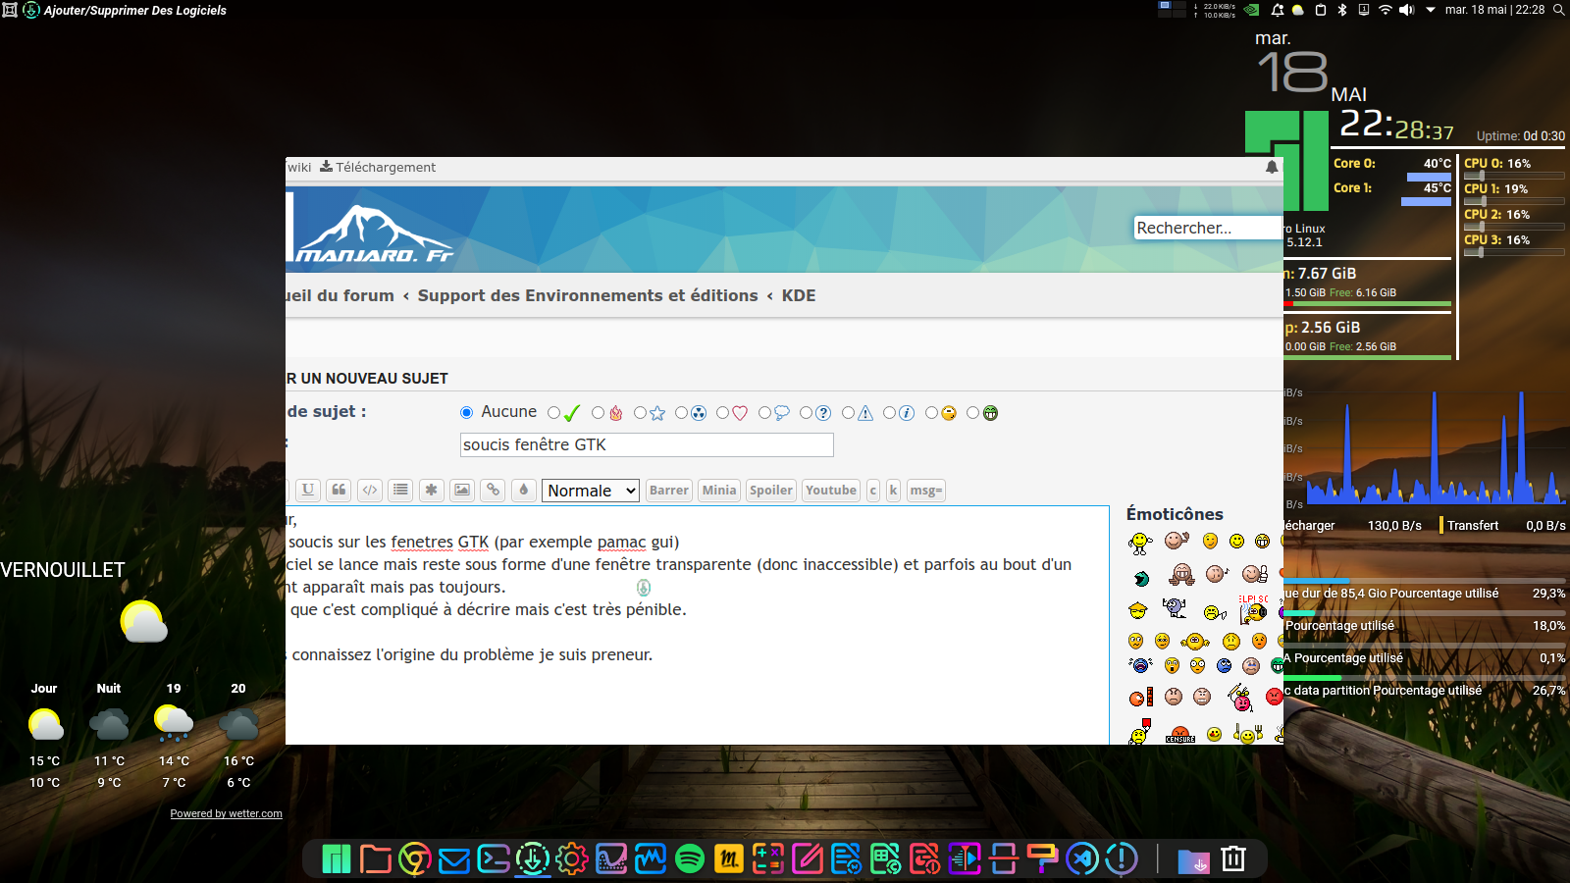Insert a list using the list icon

coord(400,490)
